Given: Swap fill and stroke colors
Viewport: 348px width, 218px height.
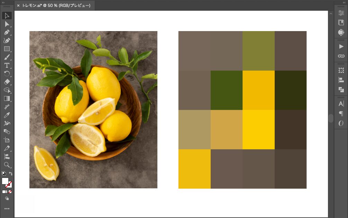Looking at the screenshot, I should pyautogui.click(x=10, y=173).
